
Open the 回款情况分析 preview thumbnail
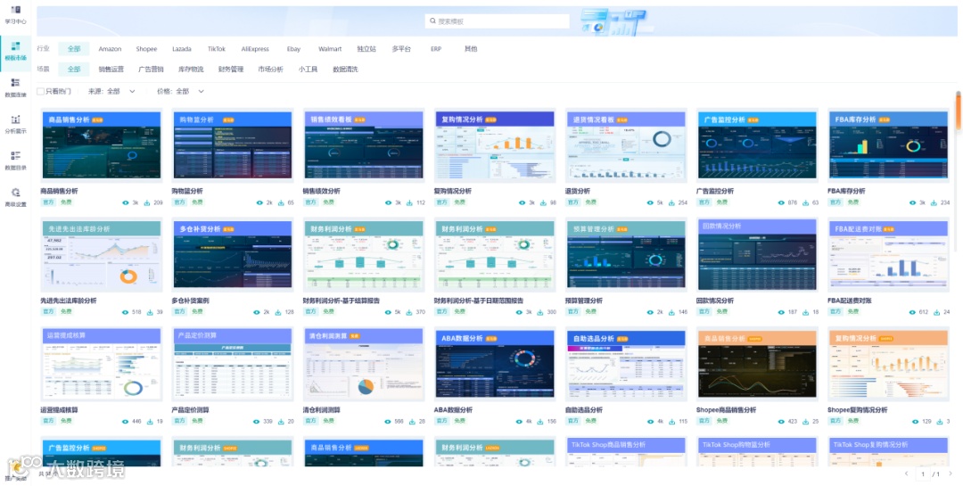tap(757, 254)
